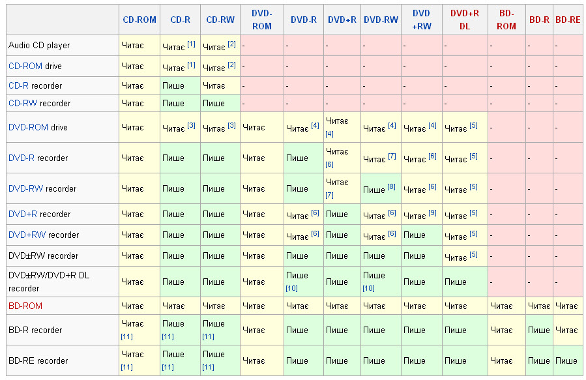Open footnote [6] in DVD-R recorder row, DVD+R column
The width and height of the screenshot is (586, 380).
(329, 164)
